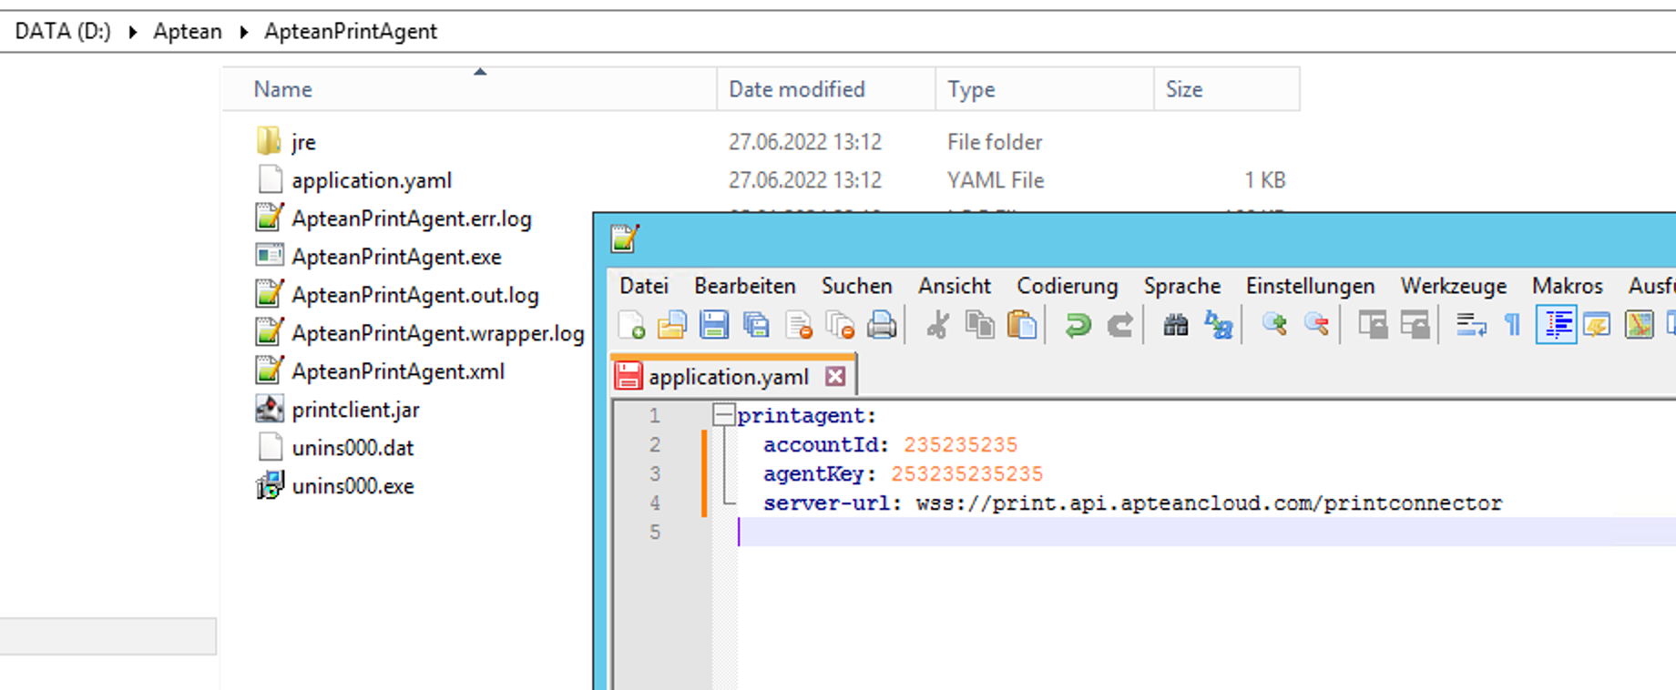Image resolution: width=1676 pixels, height=690 pixels.
Task: Zoom in with the magnifier plus icon
Action: 1274,325
